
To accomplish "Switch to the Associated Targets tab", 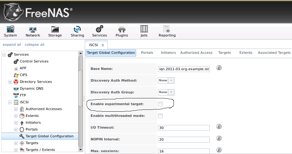I will [x=274, y=53].
